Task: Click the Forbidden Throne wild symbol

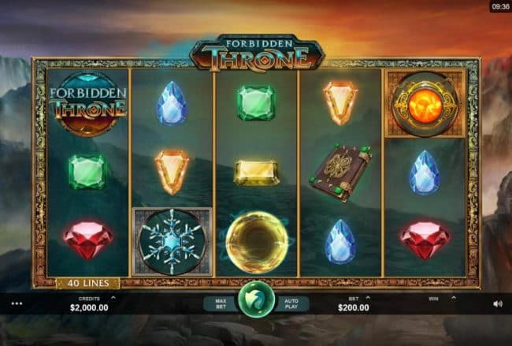Action: tap(88, 104)
